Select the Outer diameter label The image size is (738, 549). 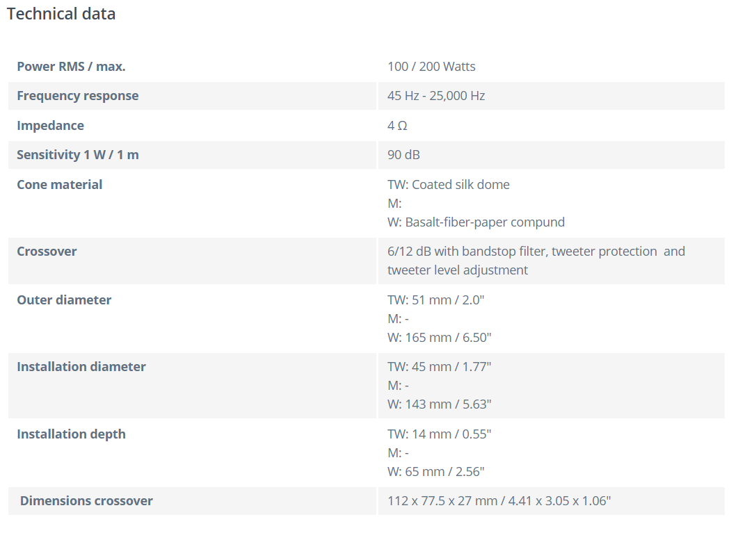[64, 300]
